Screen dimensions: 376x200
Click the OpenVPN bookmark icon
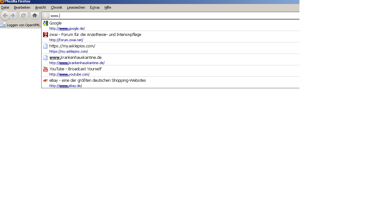[3, 25]
